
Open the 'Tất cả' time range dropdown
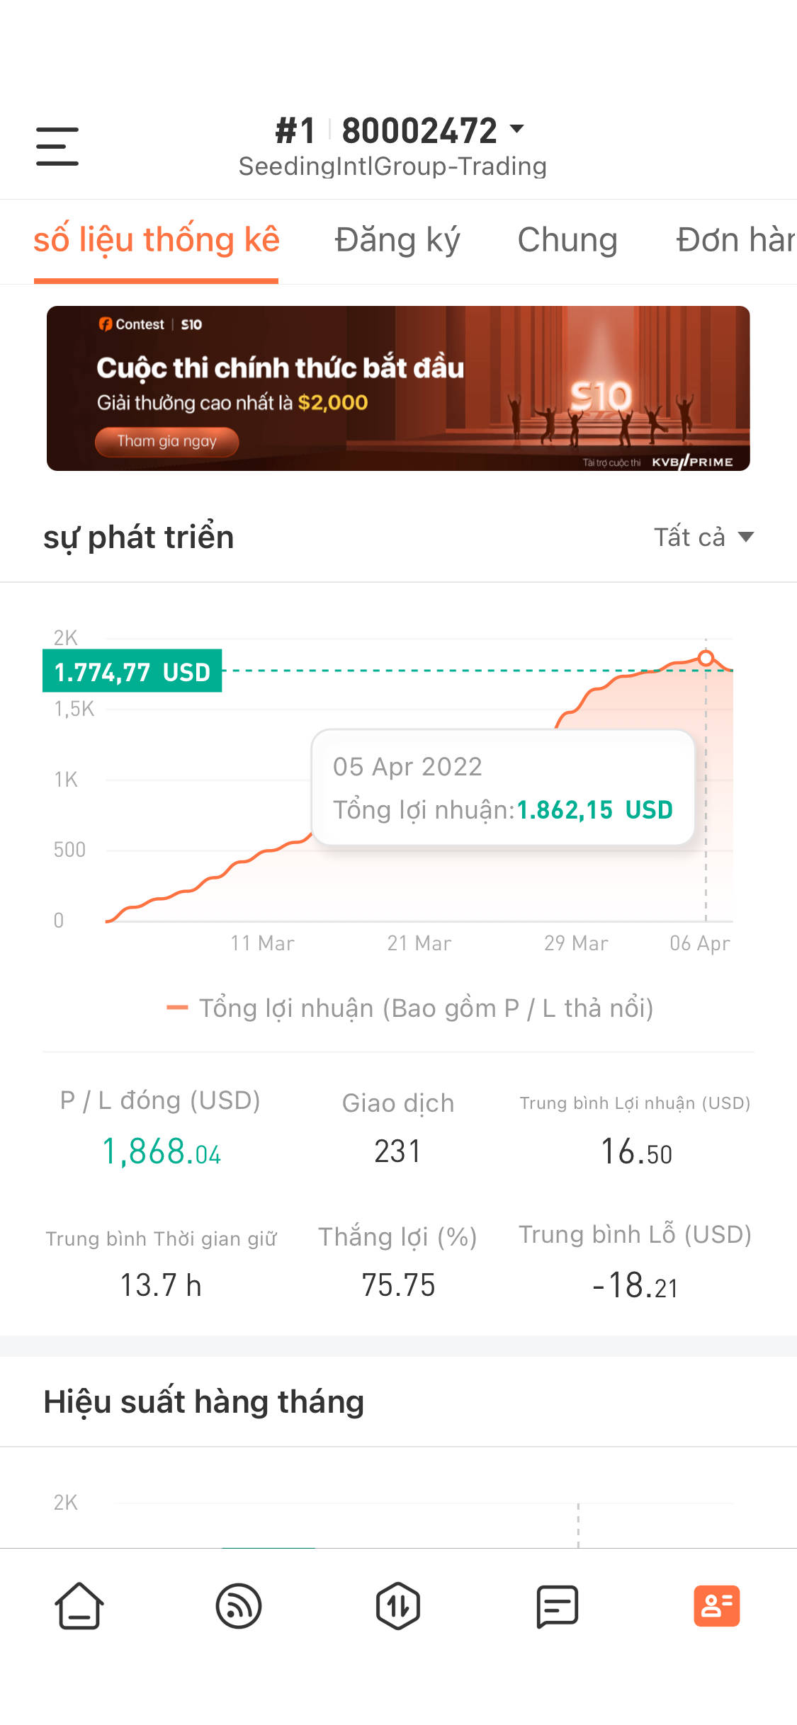[703, 537]
